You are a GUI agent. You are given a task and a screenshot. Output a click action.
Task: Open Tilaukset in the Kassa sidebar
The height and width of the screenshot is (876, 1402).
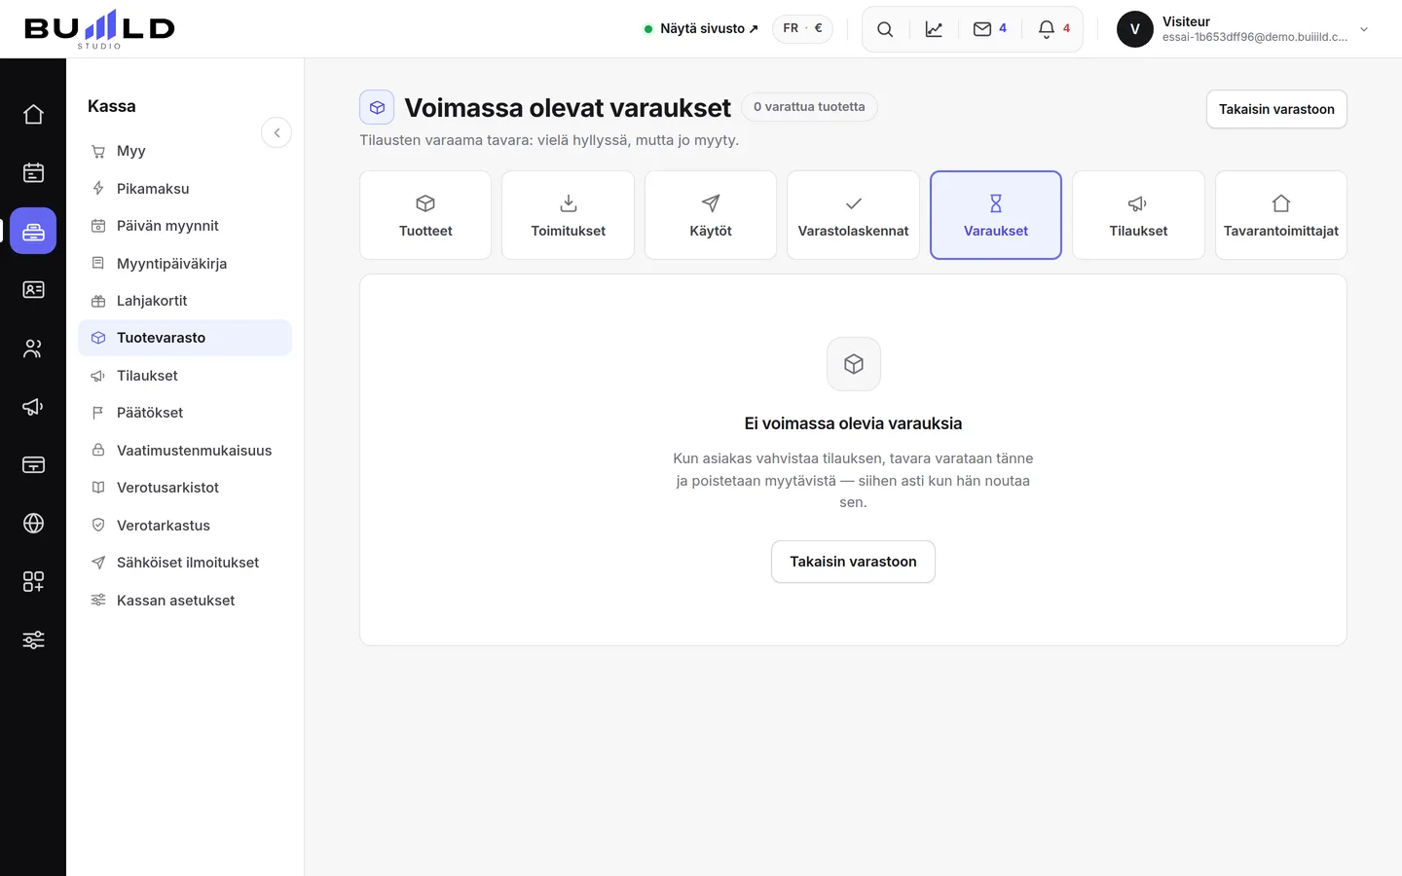point(185,376)
